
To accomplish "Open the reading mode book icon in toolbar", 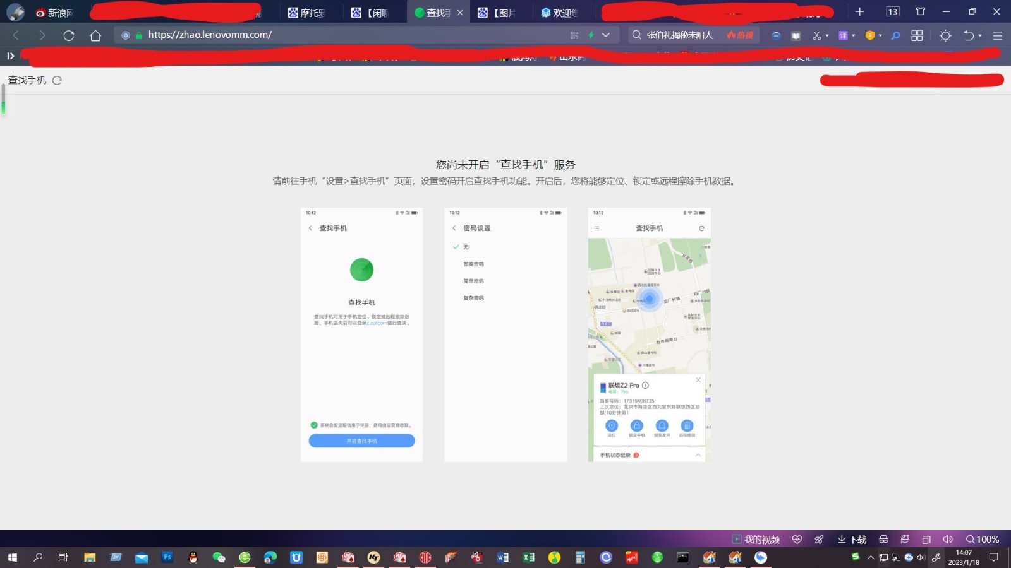I will click(x=796, y=35).
